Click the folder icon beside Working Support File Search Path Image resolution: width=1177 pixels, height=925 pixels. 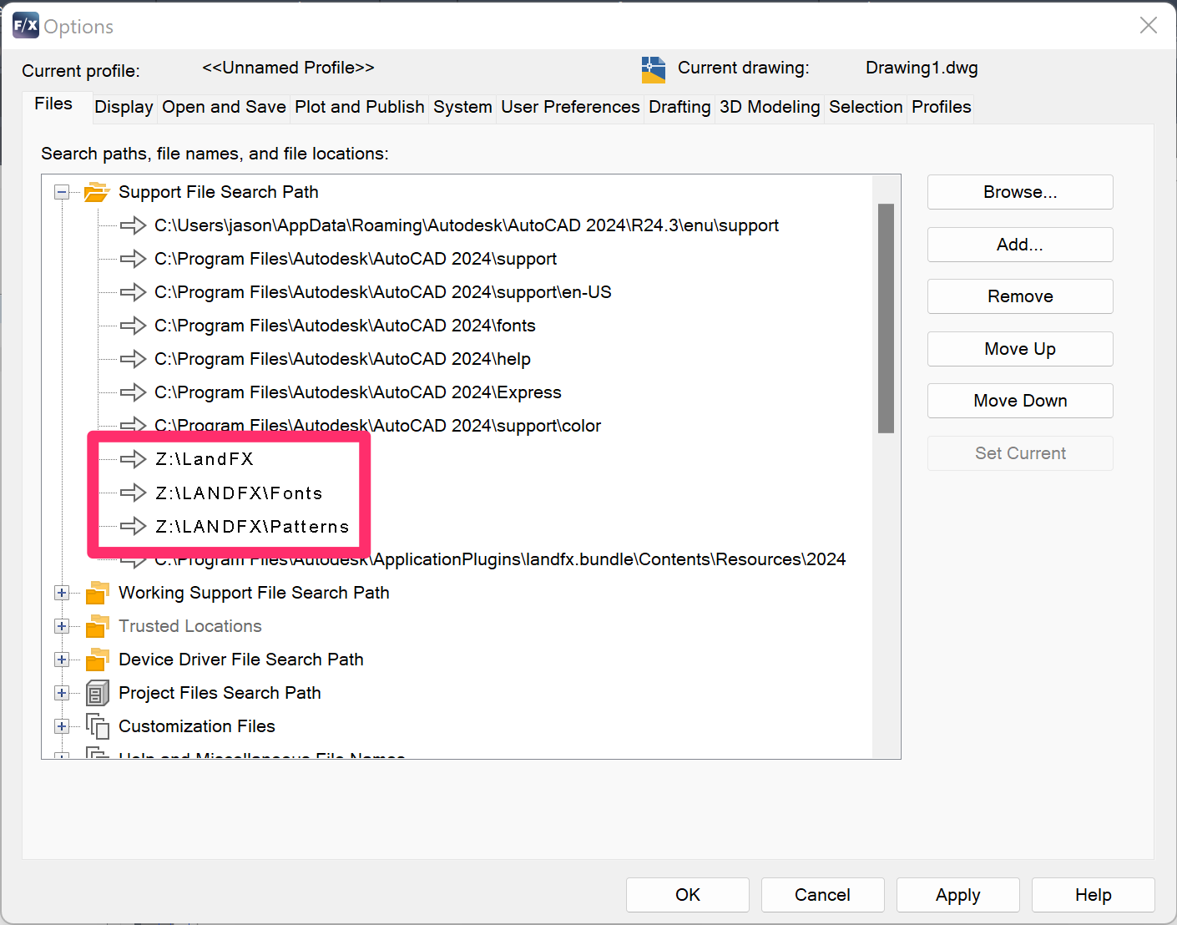point(97,593)
